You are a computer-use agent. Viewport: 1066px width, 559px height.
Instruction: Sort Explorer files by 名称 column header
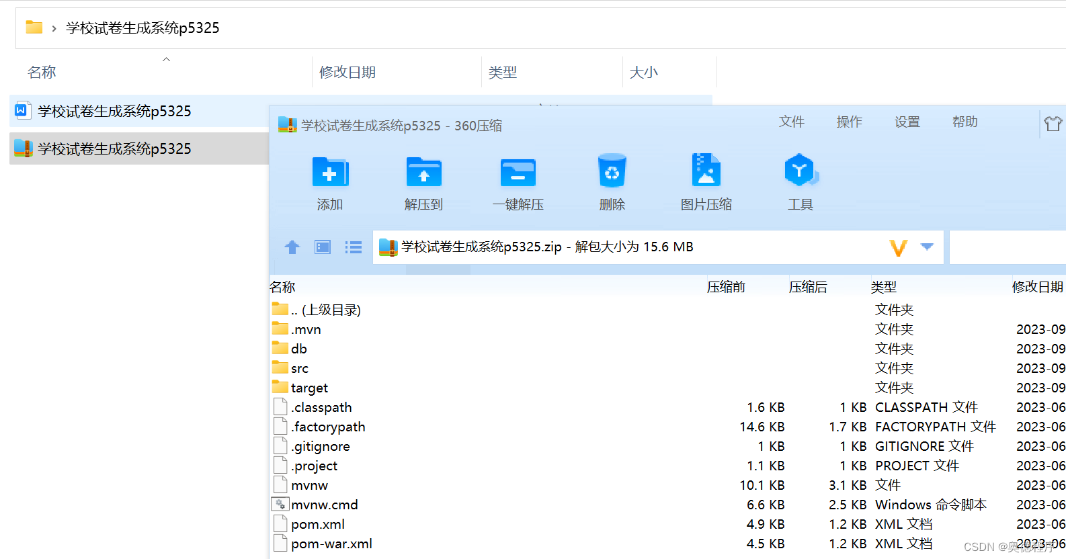pyautogui.click(x=161, y=72)
